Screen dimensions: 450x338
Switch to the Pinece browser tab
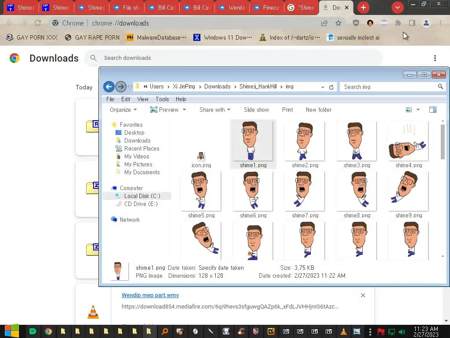[267, 8]
